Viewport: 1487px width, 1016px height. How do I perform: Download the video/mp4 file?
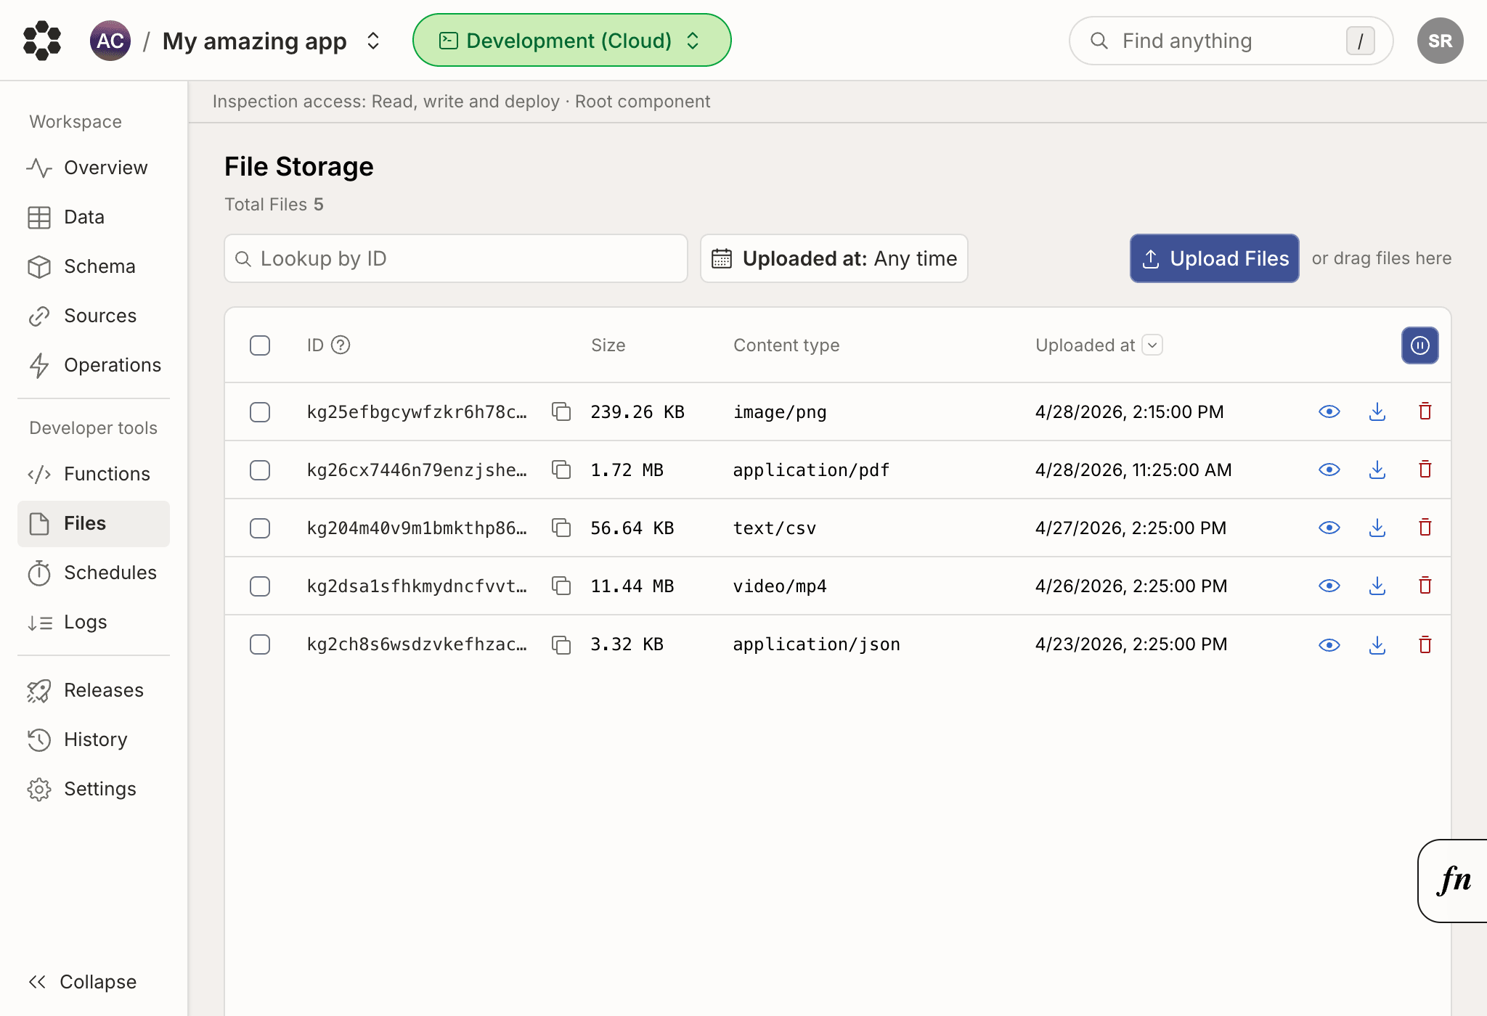tap(1377, 586)
